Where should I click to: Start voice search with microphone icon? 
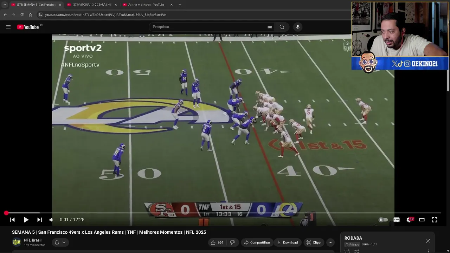pos(298,27)
